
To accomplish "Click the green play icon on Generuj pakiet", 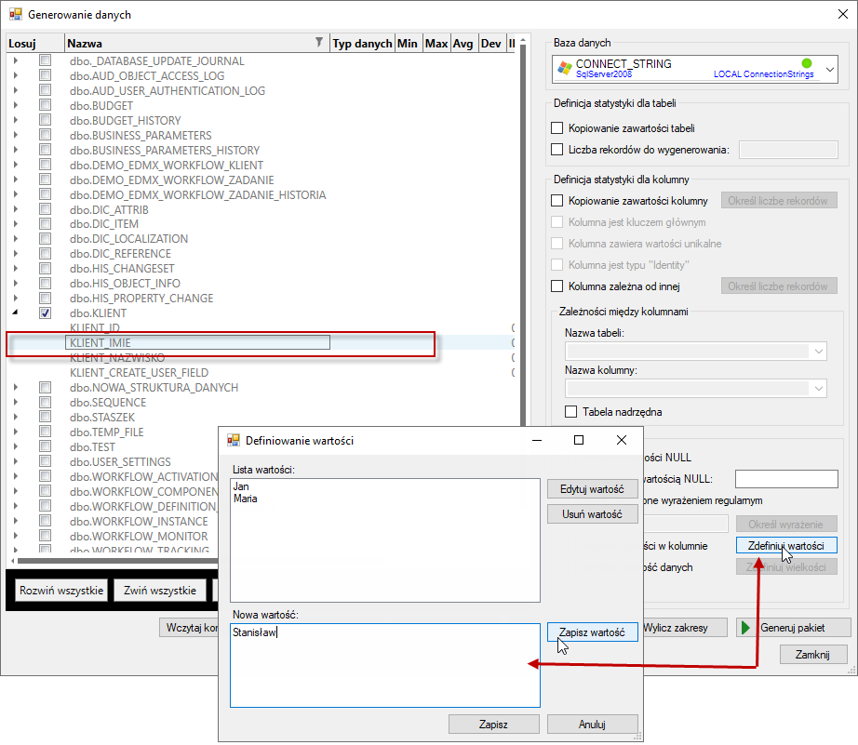I will pos(745,628).
